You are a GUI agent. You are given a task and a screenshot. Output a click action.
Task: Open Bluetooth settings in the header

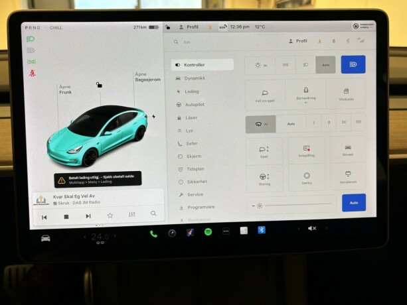(x=348, y=40)
